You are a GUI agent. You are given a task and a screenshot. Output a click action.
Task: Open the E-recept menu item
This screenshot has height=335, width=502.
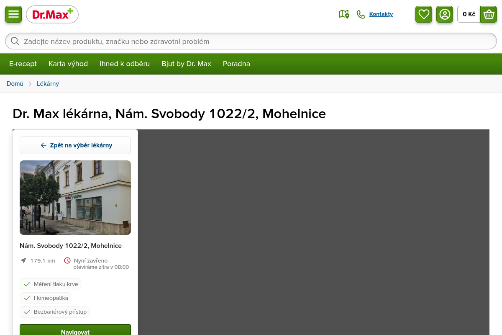(x=23, y=64)
